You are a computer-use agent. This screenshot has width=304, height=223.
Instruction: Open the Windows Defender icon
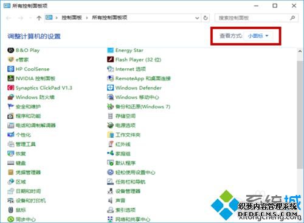110,88
